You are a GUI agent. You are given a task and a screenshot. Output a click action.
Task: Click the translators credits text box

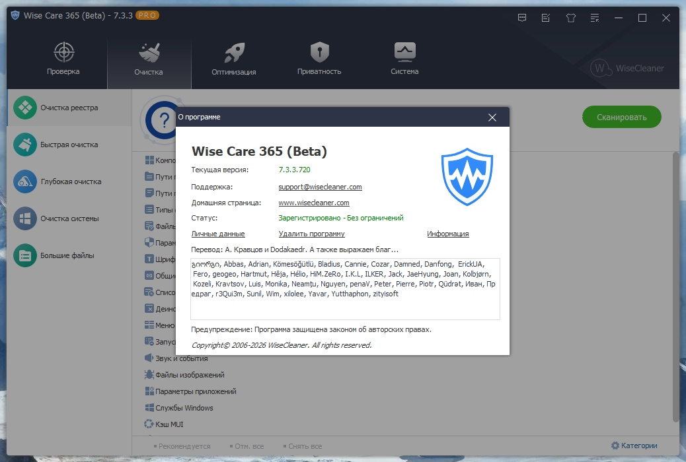tap(345, 289)
